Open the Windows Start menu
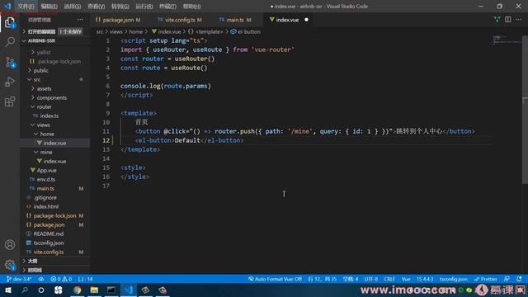528x297 pixels. coord(8,290)
